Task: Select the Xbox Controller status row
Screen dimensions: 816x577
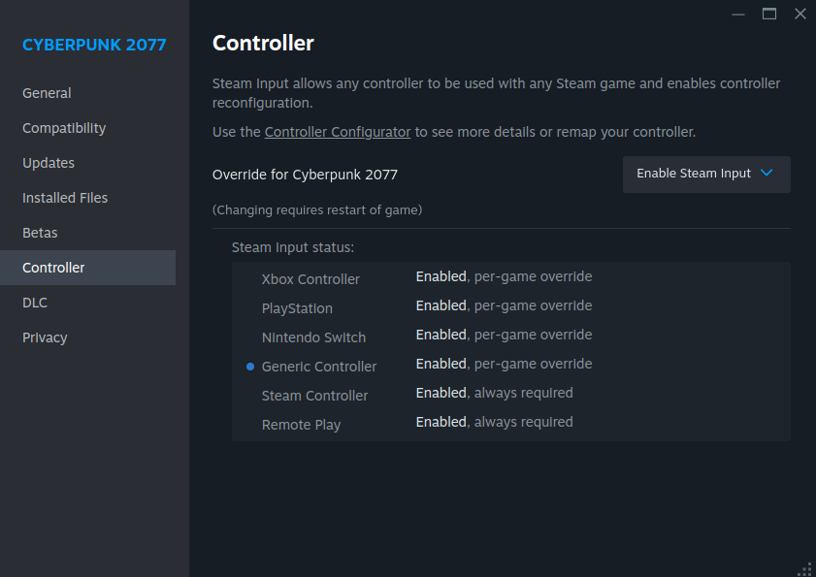Action: coord(310,279)
